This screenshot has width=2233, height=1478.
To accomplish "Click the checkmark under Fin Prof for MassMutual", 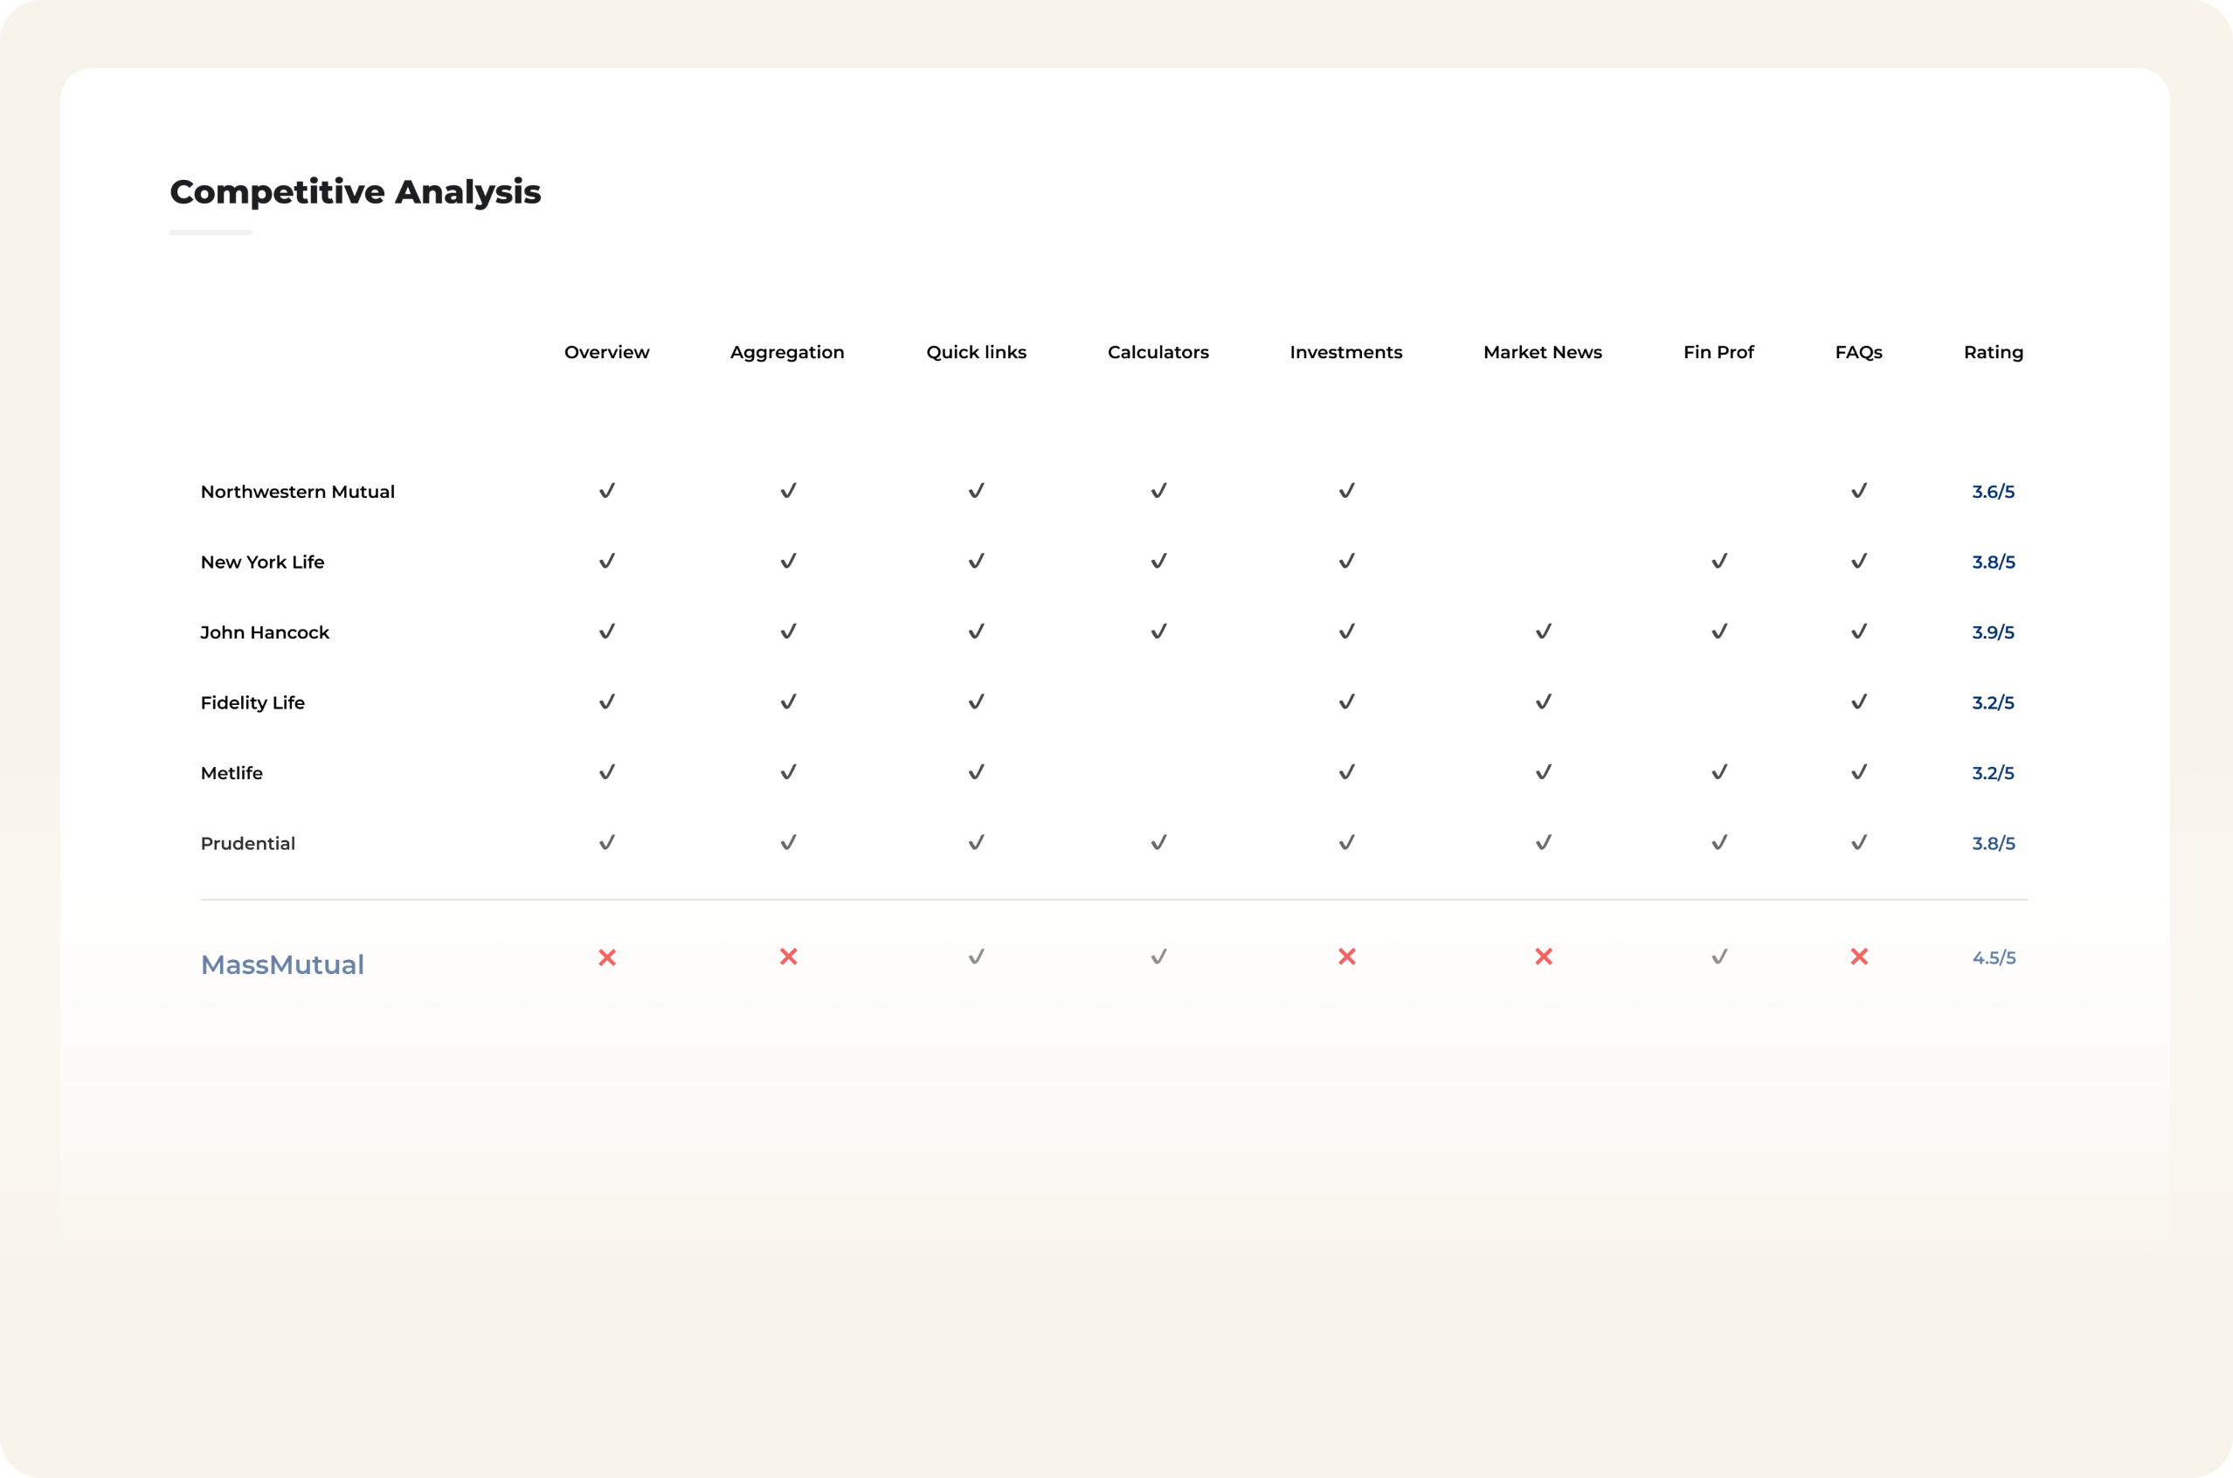I will (x=1718, y=957).
